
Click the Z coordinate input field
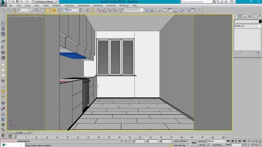(x=167, y=141)
